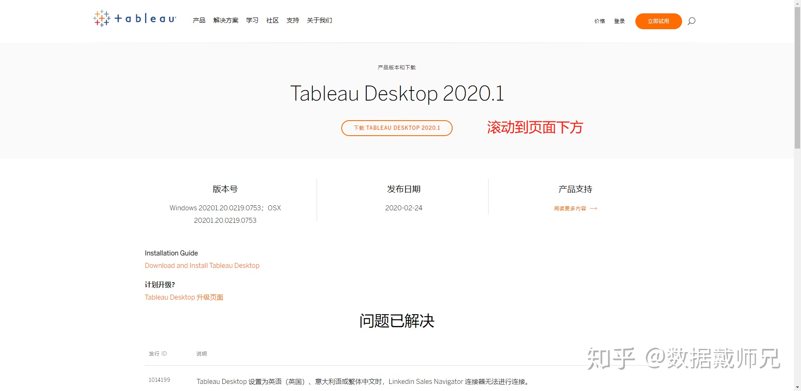Click the 发布日期 heading
801x391 pixels.
point(403,189)
